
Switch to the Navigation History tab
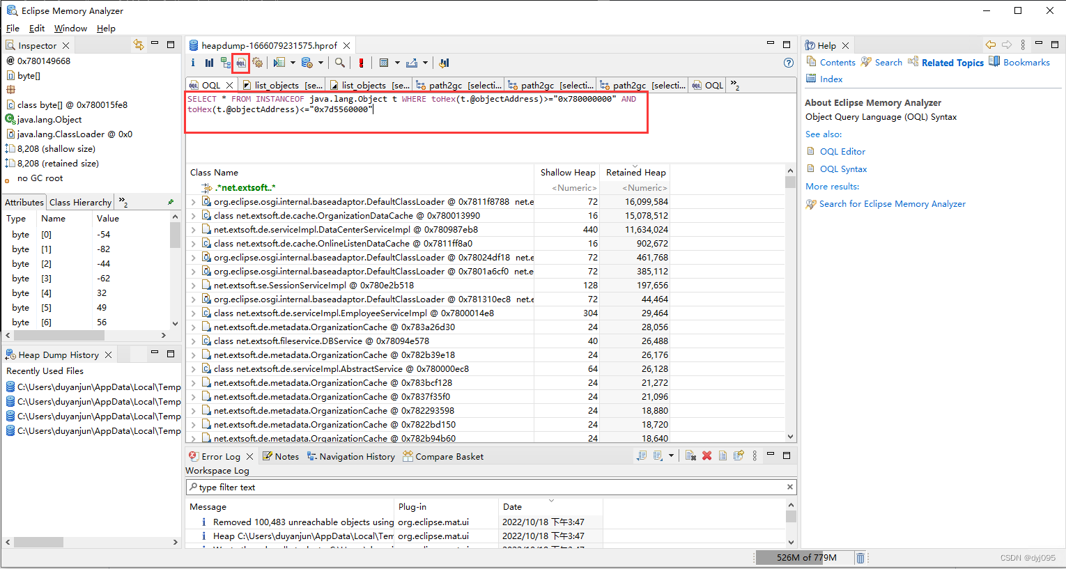350,456
